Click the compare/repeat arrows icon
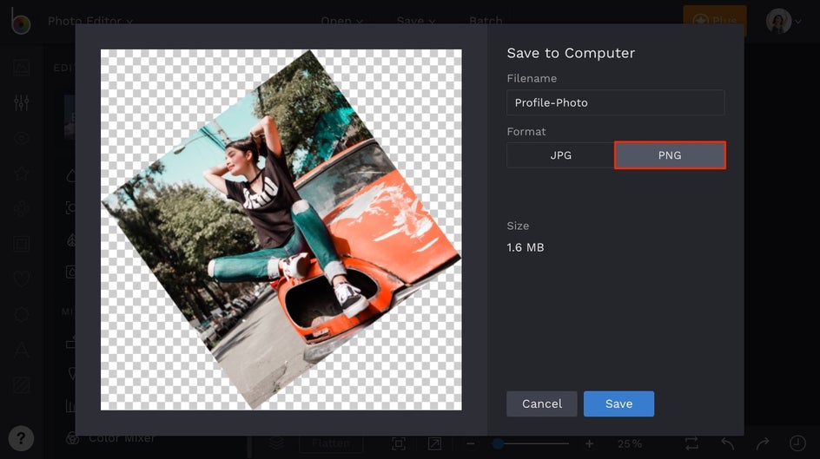Viewport: 820px width, 459px height. tap(691, 444)
